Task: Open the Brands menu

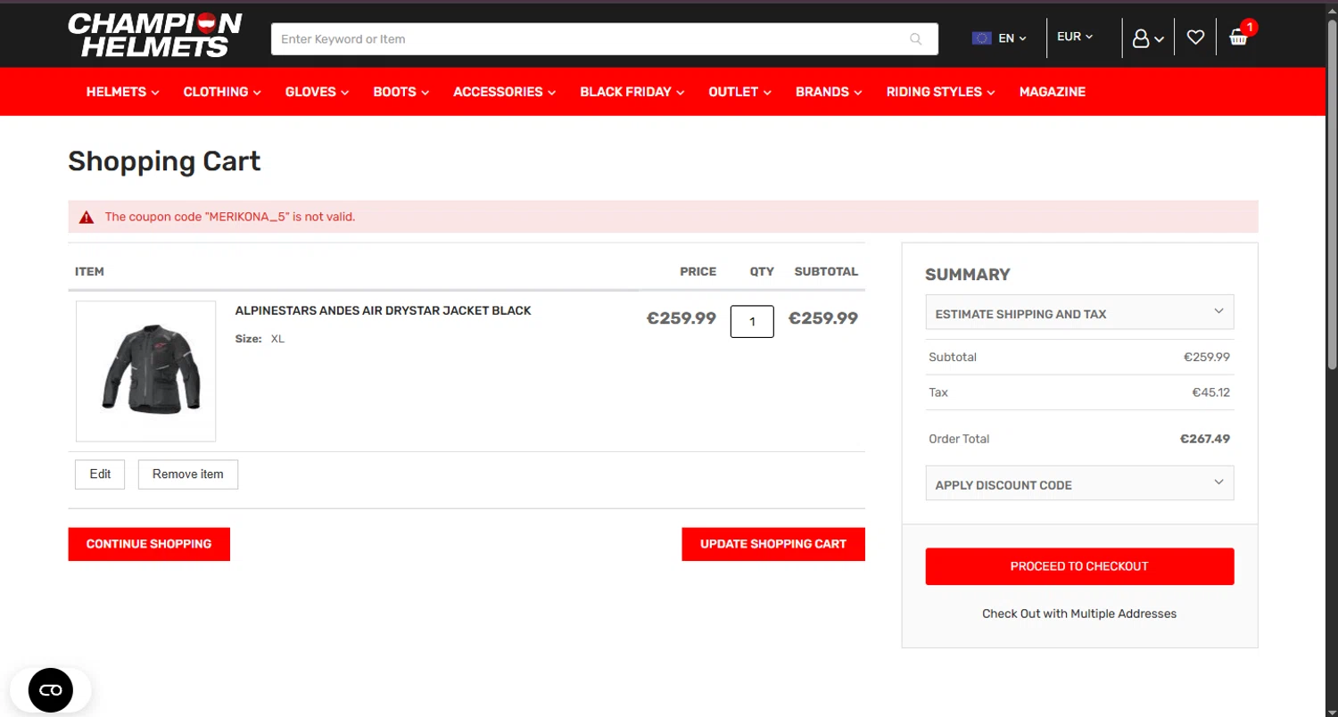Action: [829, 92]
